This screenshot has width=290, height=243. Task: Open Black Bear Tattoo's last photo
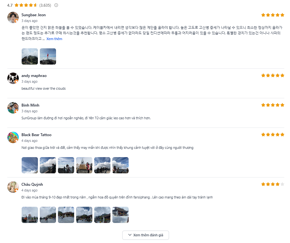(120, 165)
